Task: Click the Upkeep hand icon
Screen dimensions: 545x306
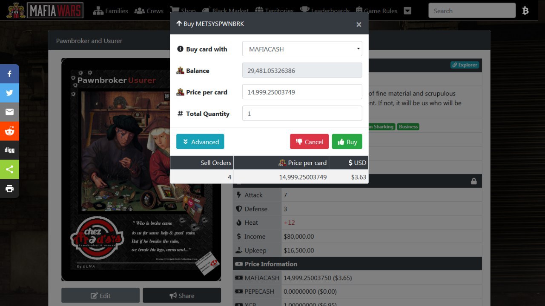Action: click(239, 250)
